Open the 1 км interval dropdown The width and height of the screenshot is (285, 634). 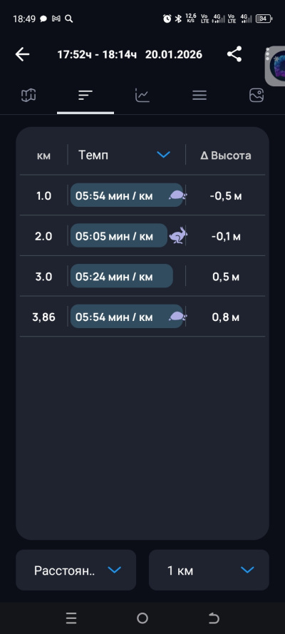tap(209, 570)
